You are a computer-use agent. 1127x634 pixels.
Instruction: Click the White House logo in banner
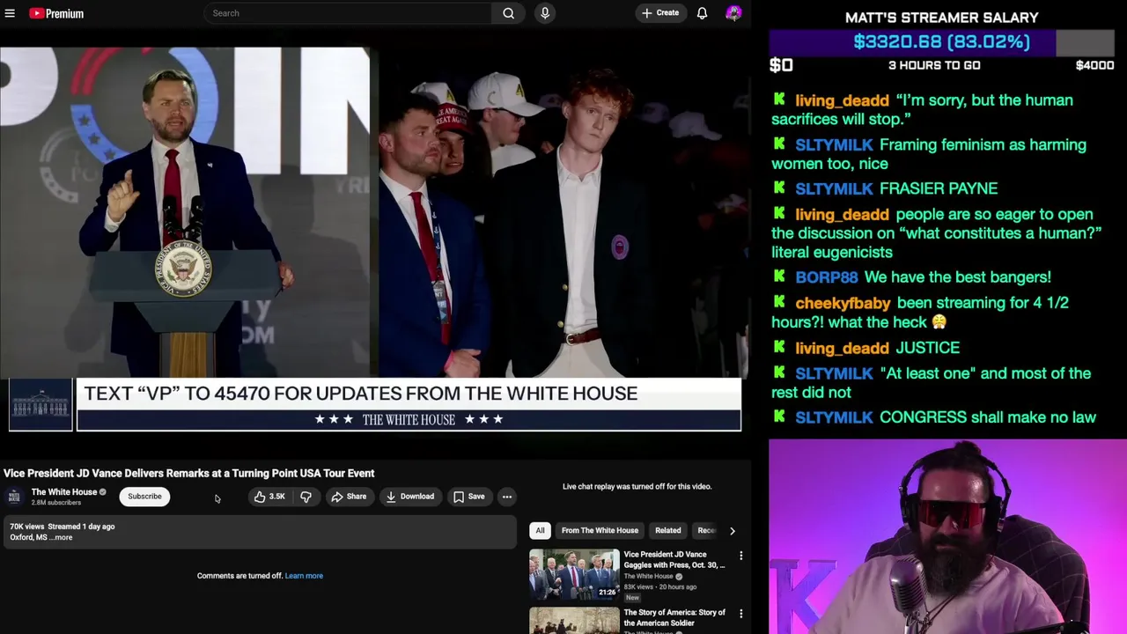coord(41,405)
